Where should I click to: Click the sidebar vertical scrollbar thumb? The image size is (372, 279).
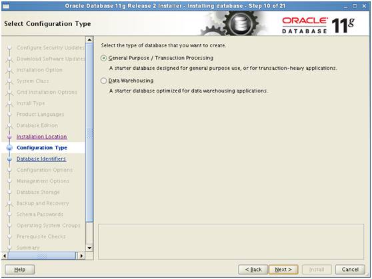[89, 133]
